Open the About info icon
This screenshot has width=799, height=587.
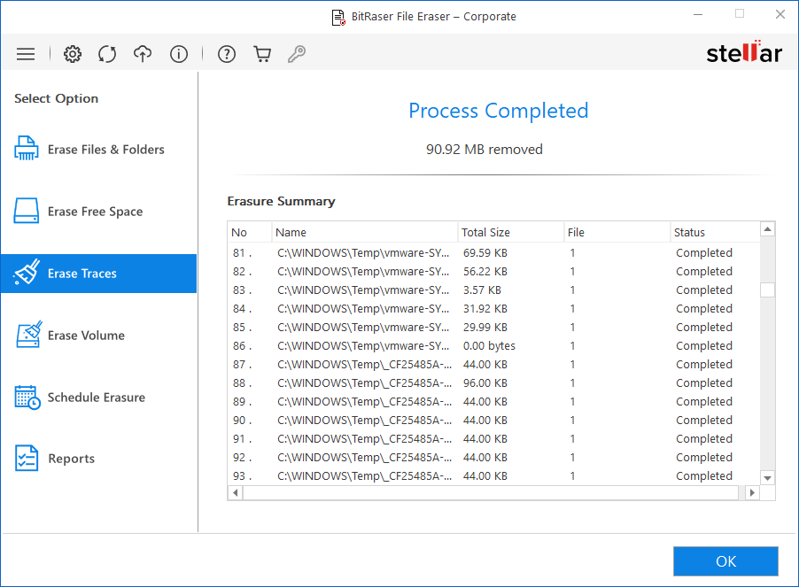coord(179,54)
